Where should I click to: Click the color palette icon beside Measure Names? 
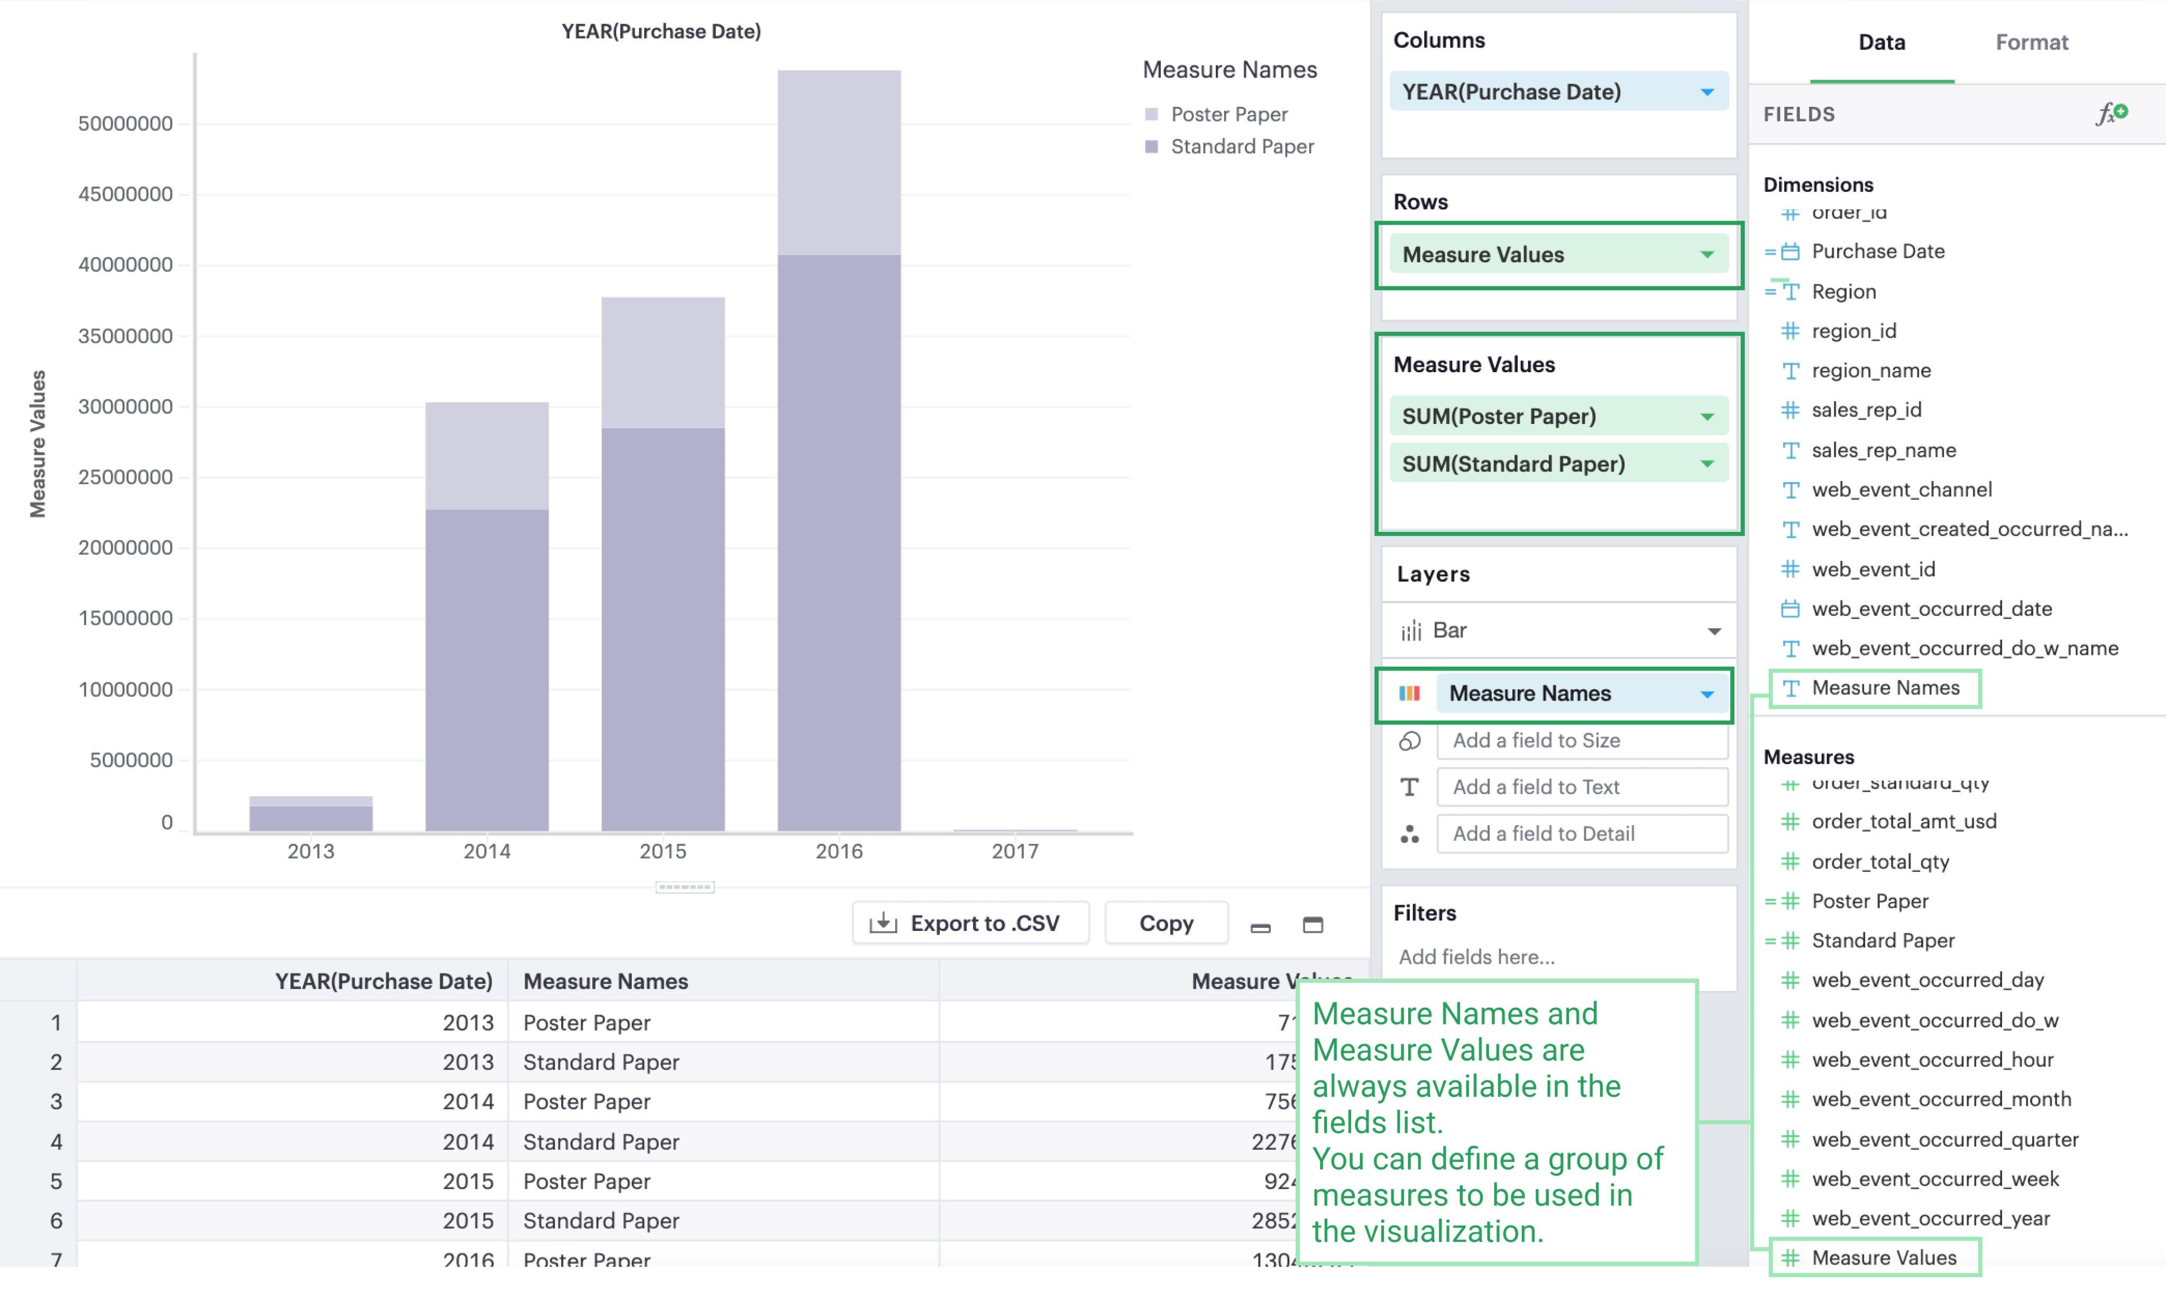pyautogui.click(x=1409, y=694)
